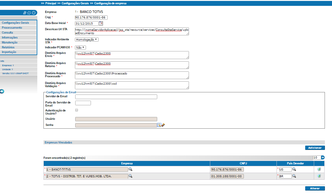
Task: Click the 'Unidade: 1' info text
Action: [8, 69]
